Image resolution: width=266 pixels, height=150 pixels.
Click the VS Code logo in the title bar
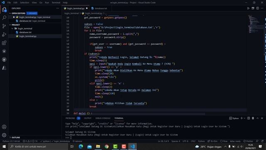3,2
